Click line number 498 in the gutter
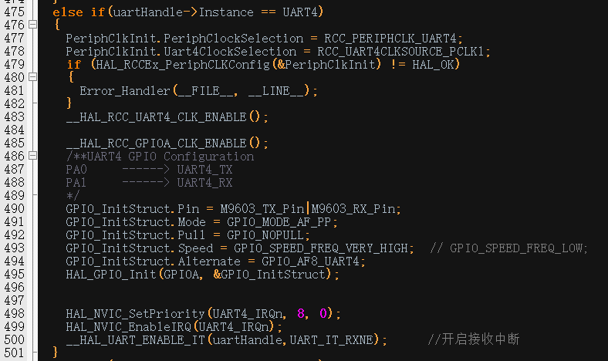Viewport: 608px width, 361px height. 14,313
